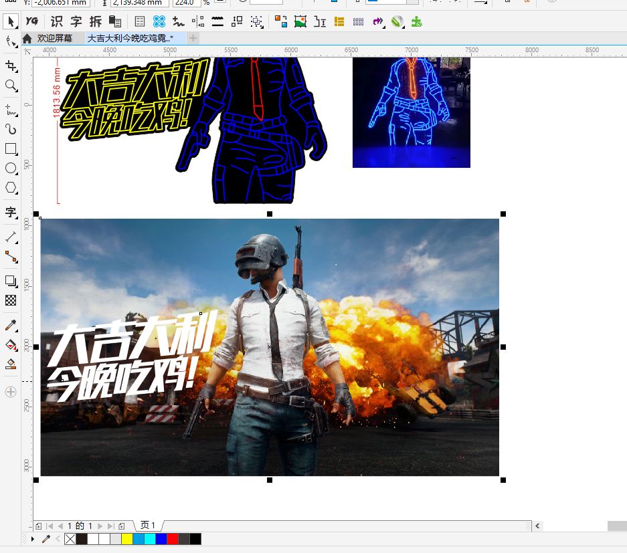Pick the pure blue color swatch

[161, 539]
